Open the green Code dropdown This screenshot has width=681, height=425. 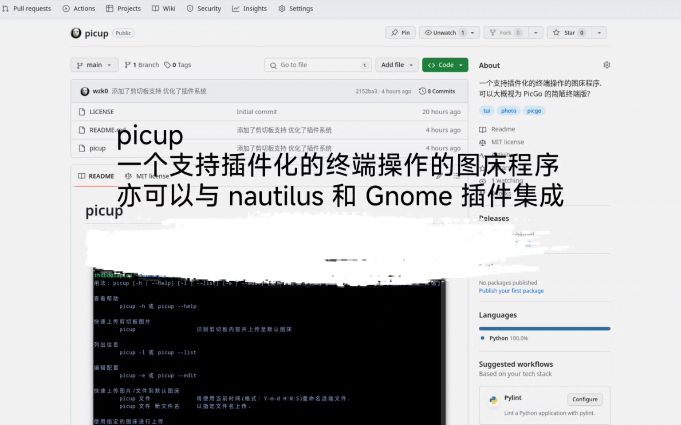(x=445, y=65)
